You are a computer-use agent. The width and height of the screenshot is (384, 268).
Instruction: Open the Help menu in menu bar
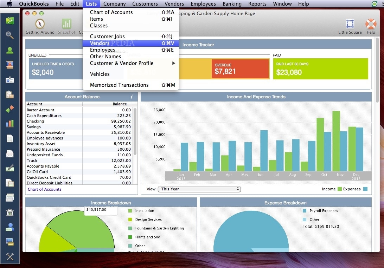point(303,4)
